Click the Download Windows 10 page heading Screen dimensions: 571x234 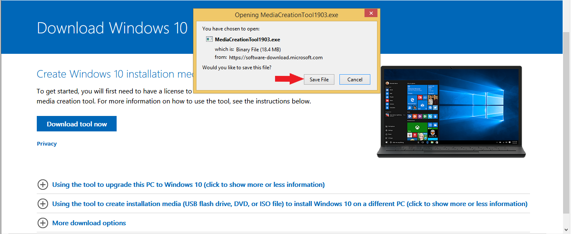pos(112,28)
